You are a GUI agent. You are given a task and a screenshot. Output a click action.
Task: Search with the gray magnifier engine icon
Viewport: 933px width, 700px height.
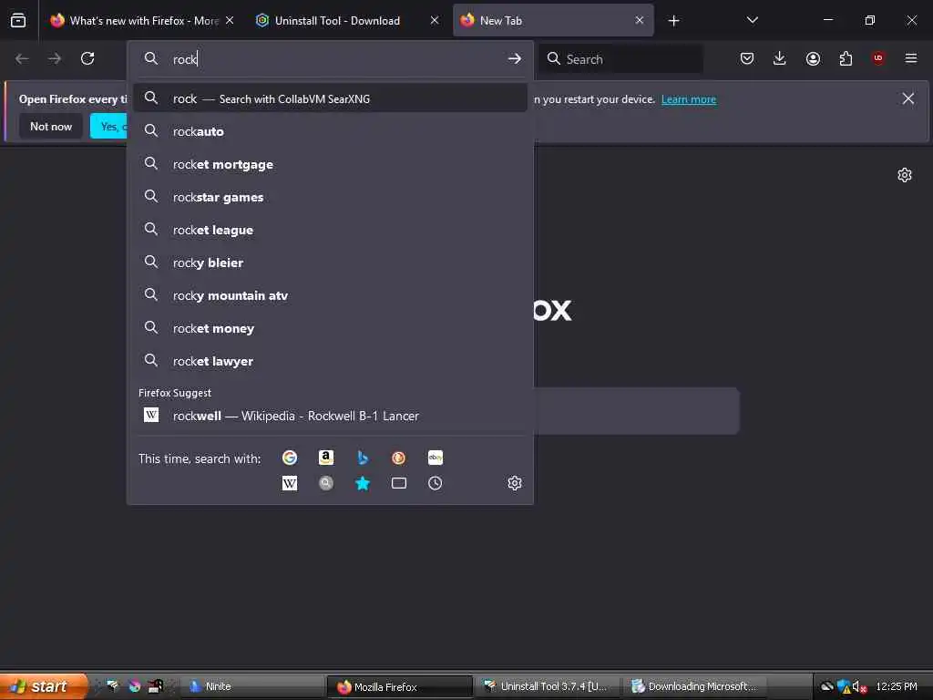[326, 483]
